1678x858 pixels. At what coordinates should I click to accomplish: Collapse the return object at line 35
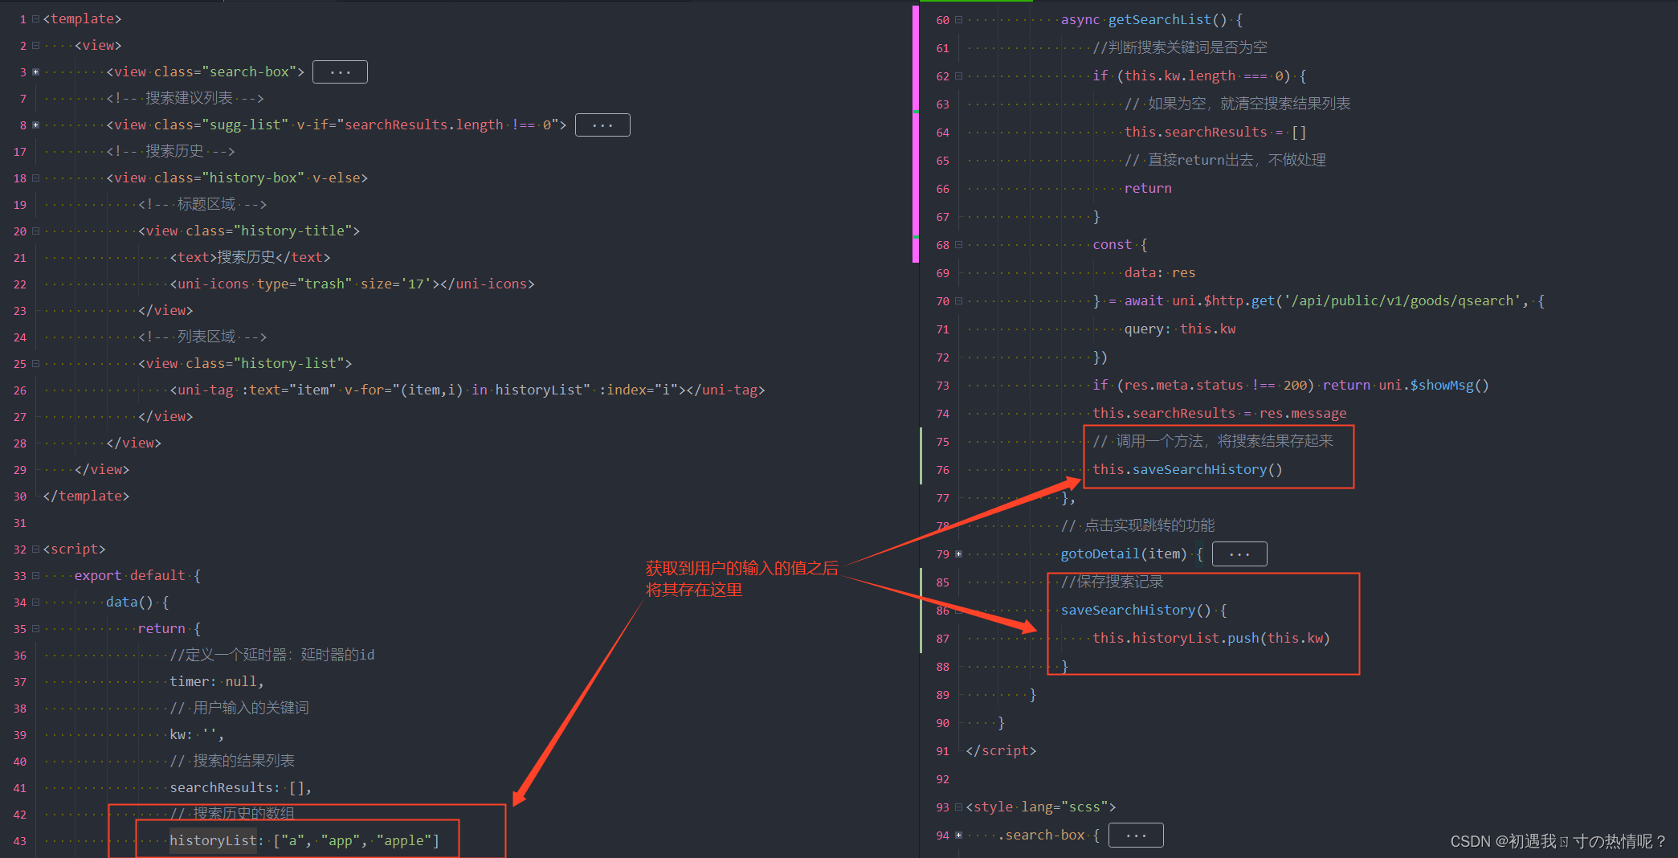[35, 628]
